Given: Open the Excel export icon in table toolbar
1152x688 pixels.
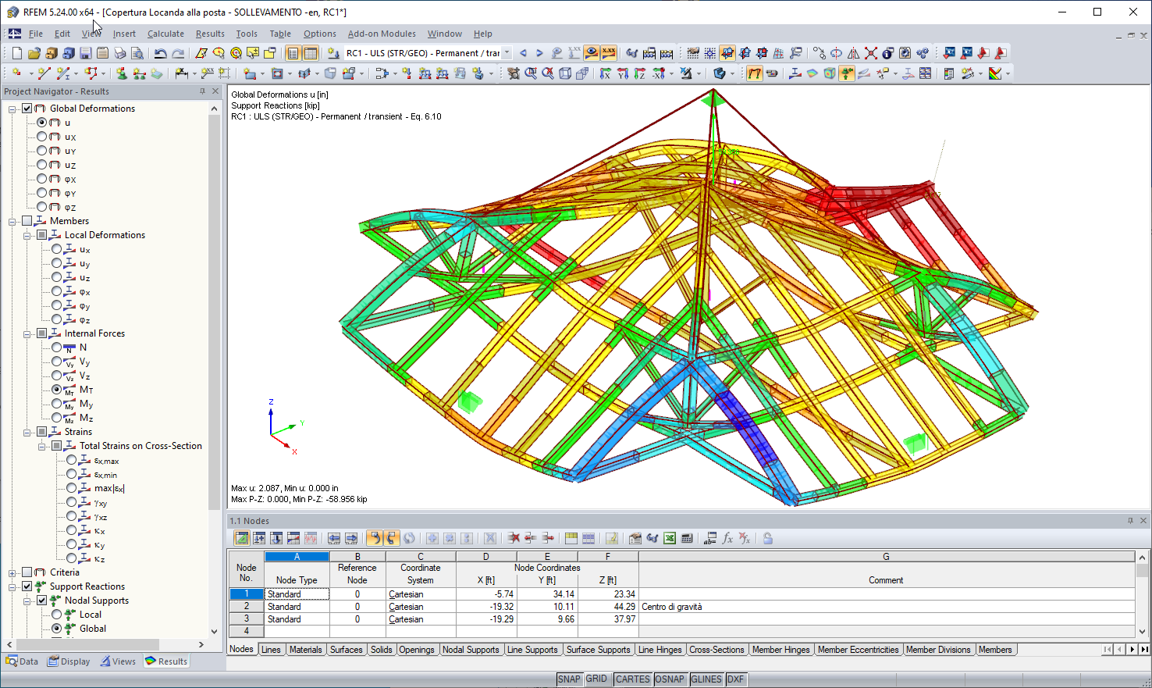Looking at the screenshot, I should (670, 538).
